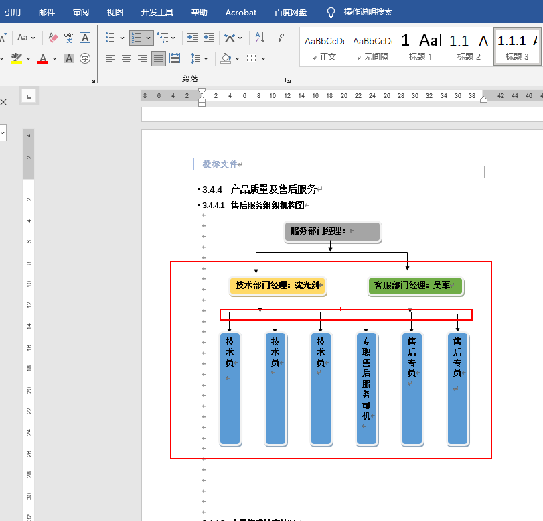Toggle character shading A icon
Viewport: 543px width, 521px height.
click(69, 58)
